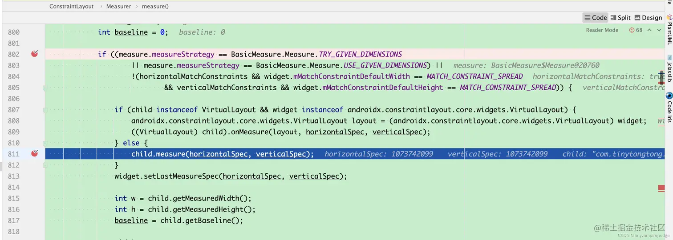Click inline hint 'baseline: 0' on line 800
This screenshot has width=673, height=240.
click(202, 32)
